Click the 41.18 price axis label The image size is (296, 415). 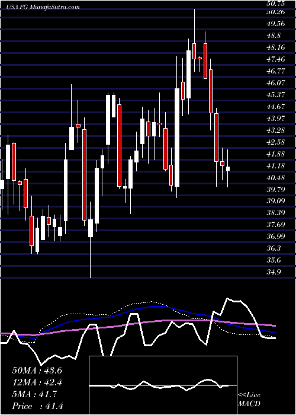[x=275, y=165]
